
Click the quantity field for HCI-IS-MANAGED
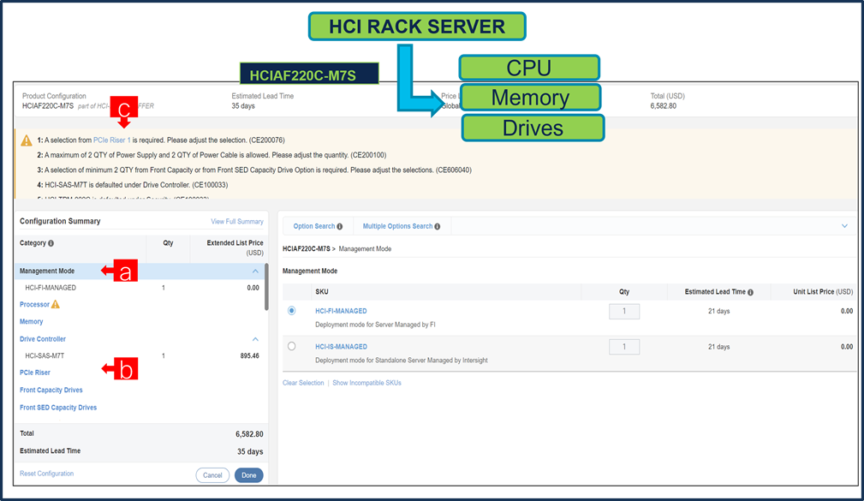pyautogui.click(x=624, y=347)
